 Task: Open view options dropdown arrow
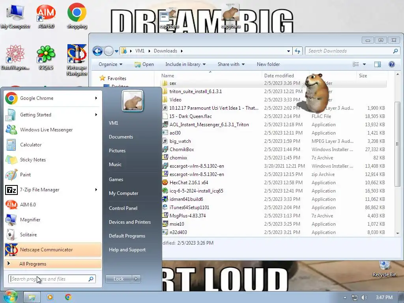pos(364,64)
